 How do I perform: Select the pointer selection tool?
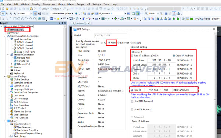click(3, 19)
